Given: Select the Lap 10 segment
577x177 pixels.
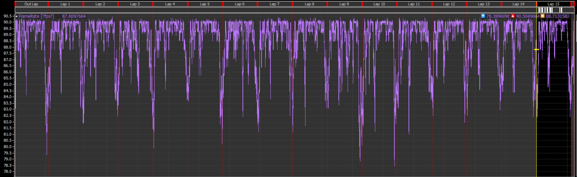Looking at the screenshot, I should pyautogui.click(x=379, y=4).
